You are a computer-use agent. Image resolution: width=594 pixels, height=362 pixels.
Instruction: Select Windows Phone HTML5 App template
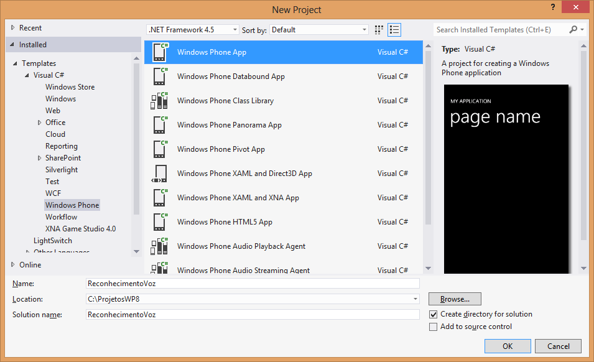284,222
